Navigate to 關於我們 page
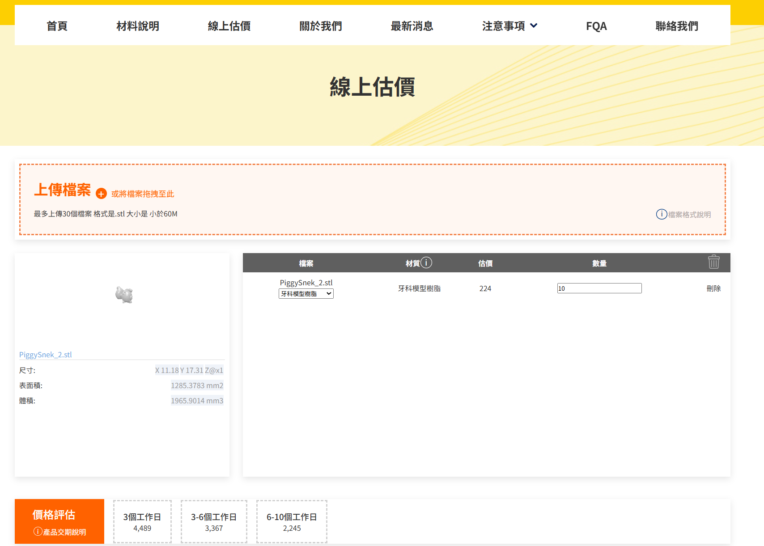Image resolution: width=764 pixels, height=546 pixels. point(321,26)
